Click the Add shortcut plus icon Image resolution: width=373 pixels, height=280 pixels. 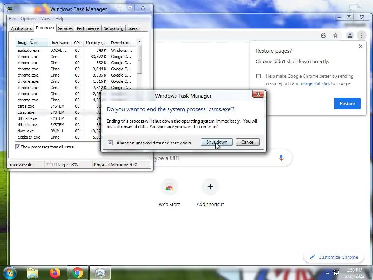tap(210, 187)
